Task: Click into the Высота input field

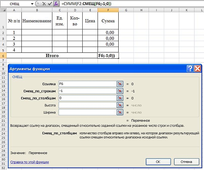Action: point(87,105)
